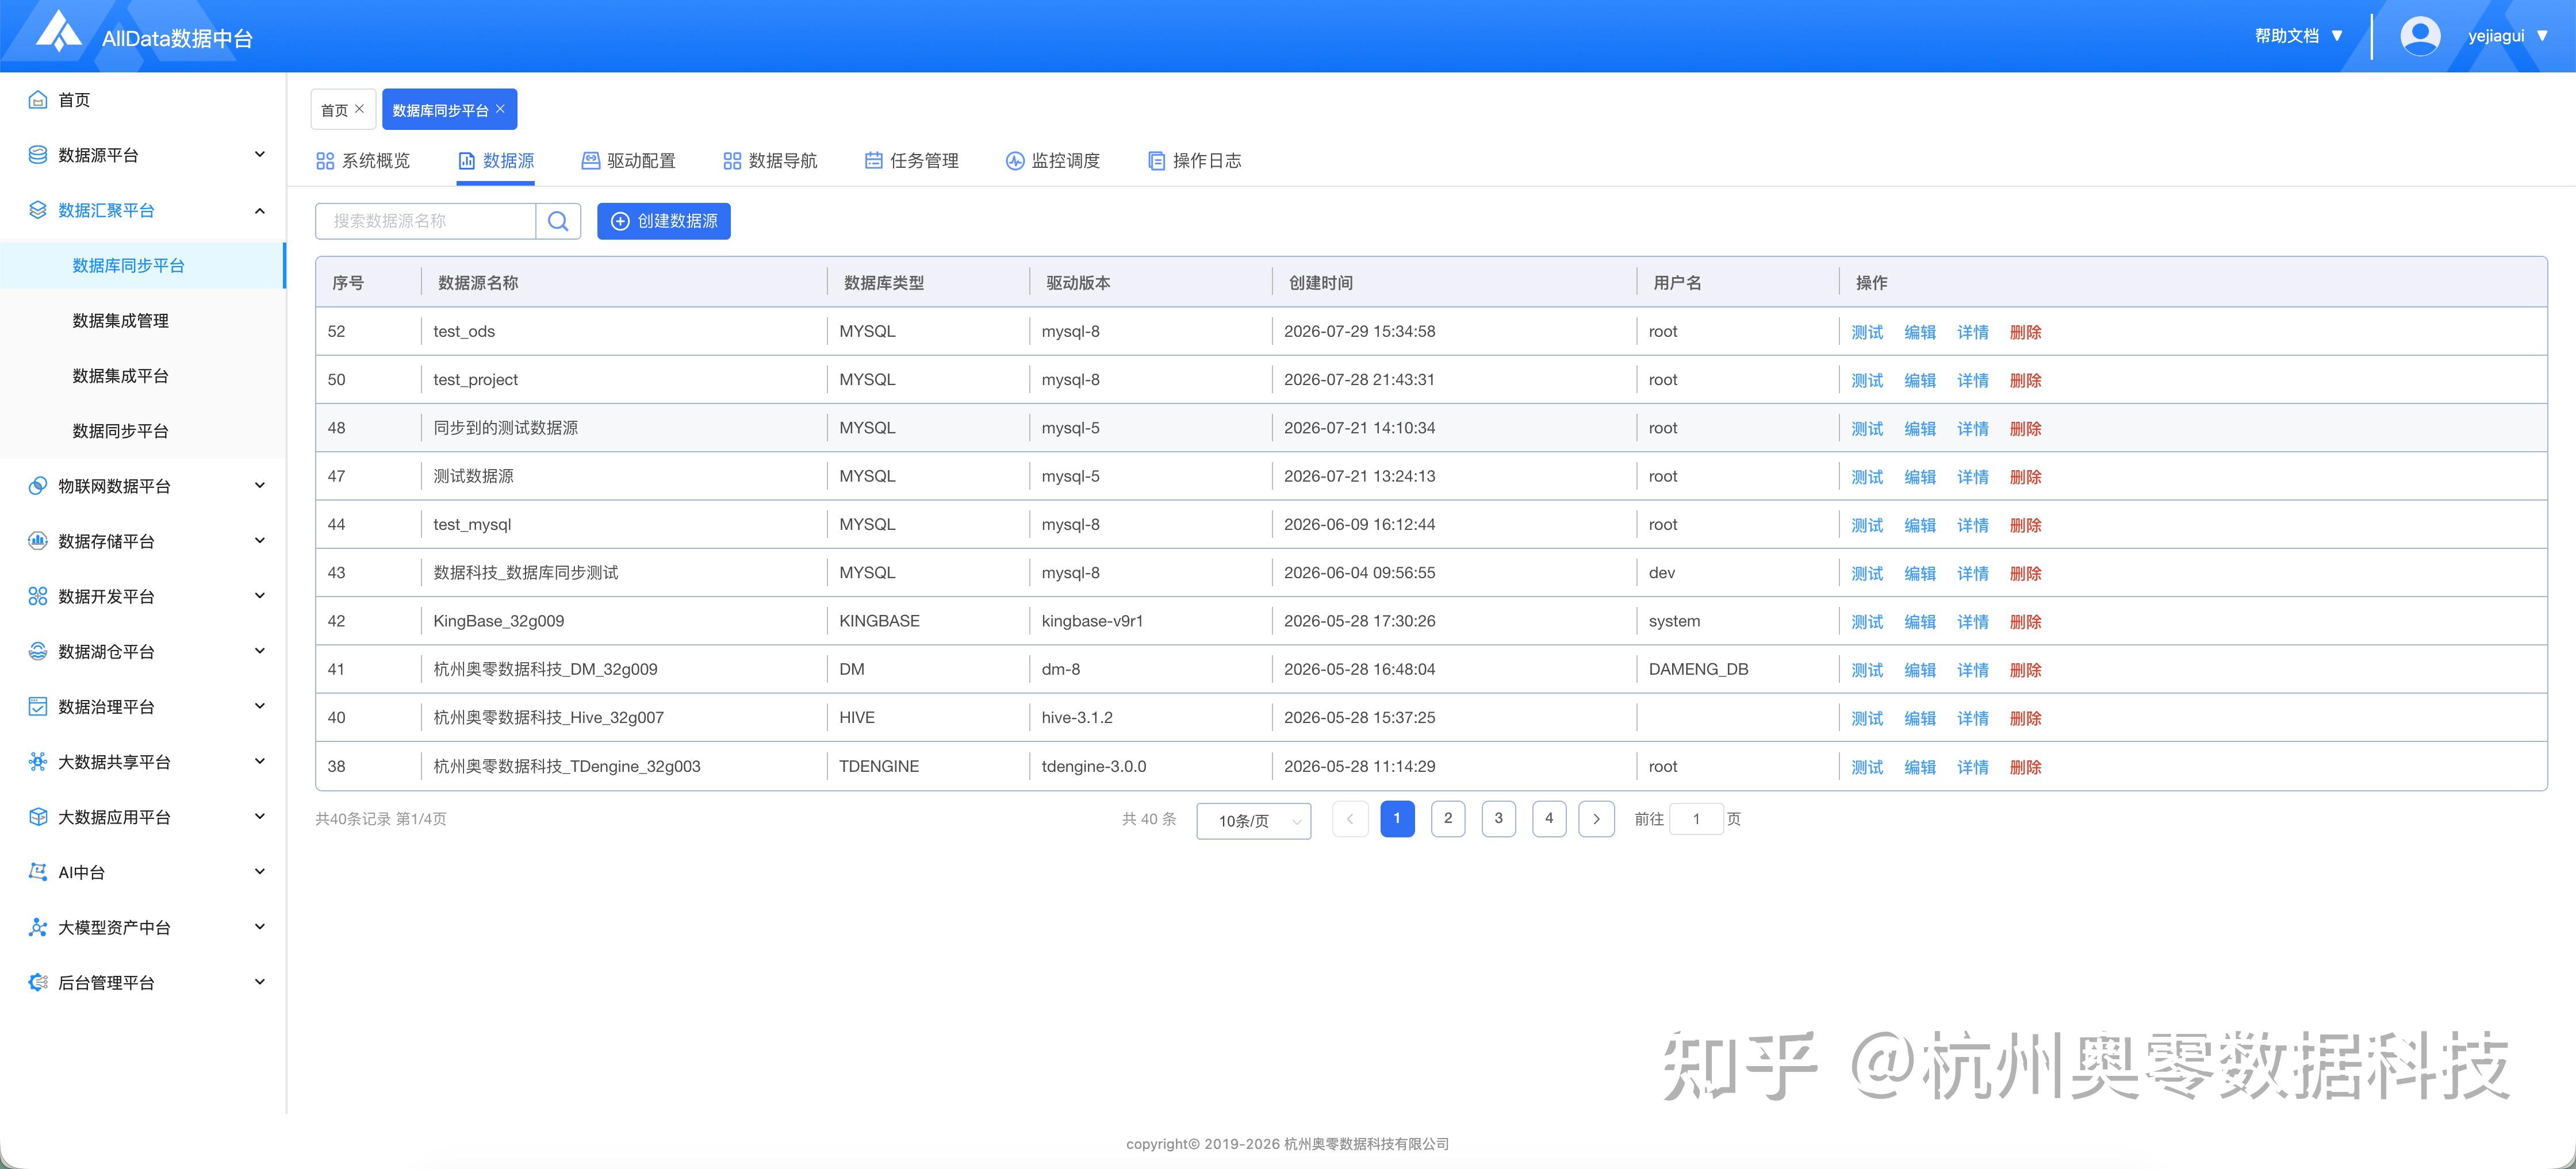Open the 首页 page tab
Image resolution: width=2576 pixels, height=1169 pixels.
343,109
